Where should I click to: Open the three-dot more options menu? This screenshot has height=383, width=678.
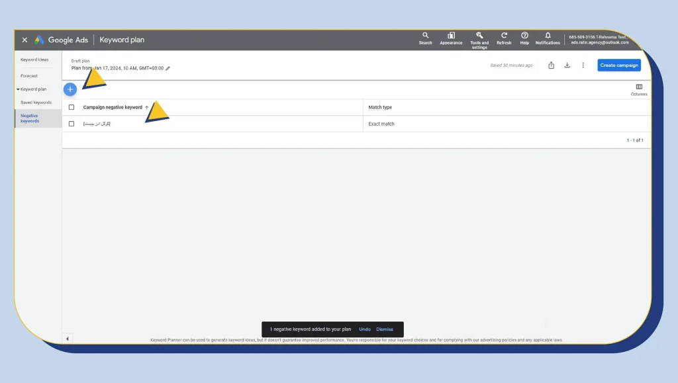[583, 65]
